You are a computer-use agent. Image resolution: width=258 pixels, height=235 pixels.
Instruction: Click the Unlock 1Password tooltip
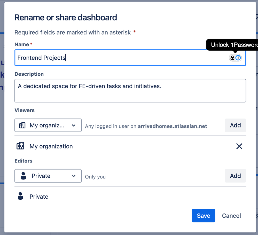coord(232,45)
